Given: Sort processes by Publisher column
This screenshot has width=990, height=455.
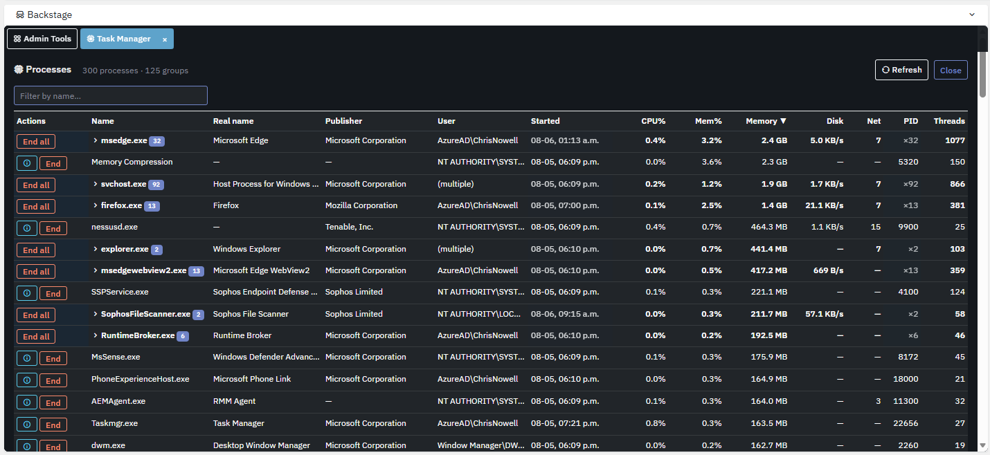Looking at the screenshot, I should tap(343, 121).
